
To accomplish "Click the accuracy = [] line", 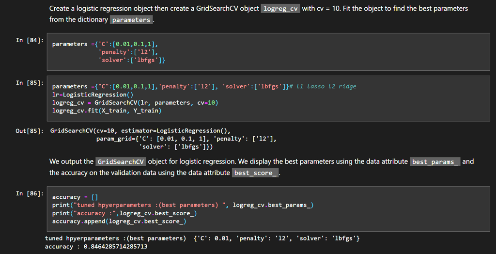I will pos(75,197).
